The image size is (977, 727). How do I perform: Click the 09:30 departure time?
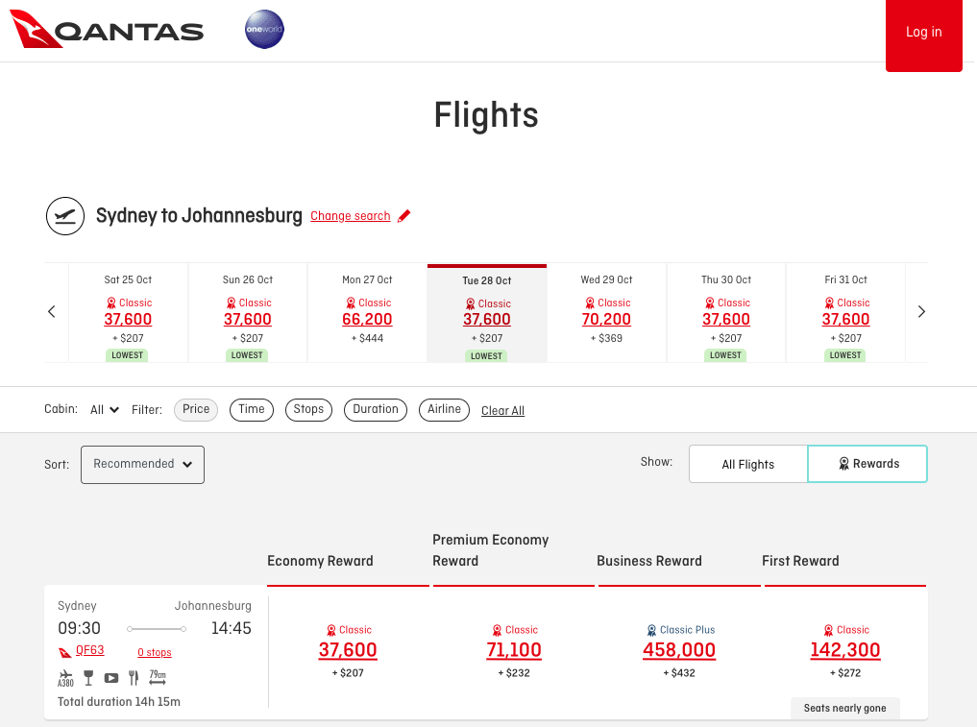79,628
